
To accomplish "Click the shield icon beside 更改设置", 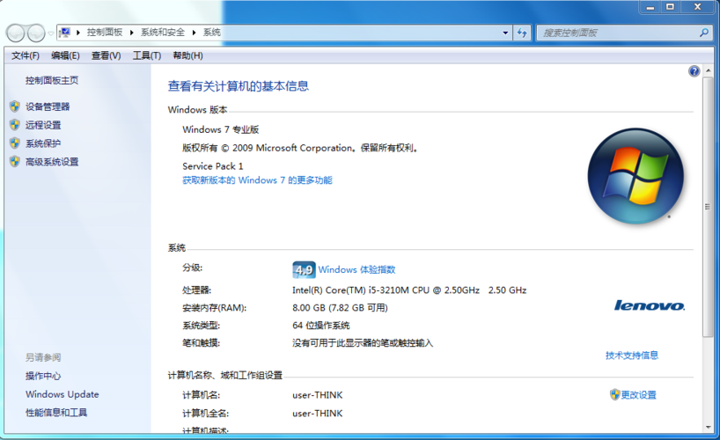I will pyautogui.click(x=615, y=394).
